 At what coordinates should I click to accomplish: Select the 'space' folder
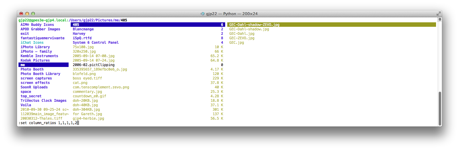click(x=26, y=92)
